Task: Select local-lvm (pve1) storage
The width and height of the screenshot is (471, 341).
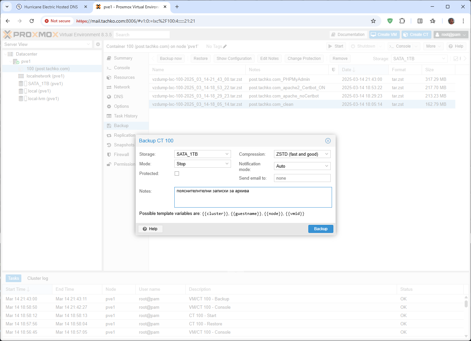Action: point(43,98)
